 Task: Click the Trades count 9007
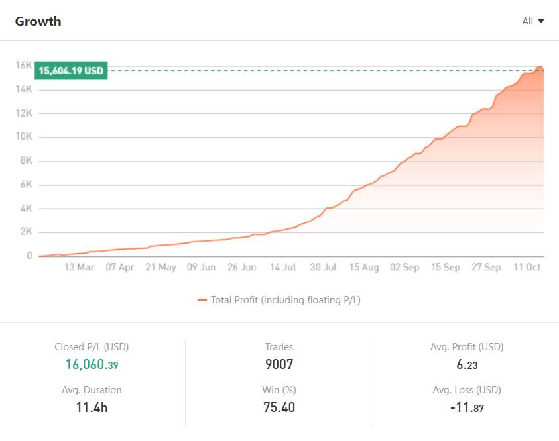279,364
